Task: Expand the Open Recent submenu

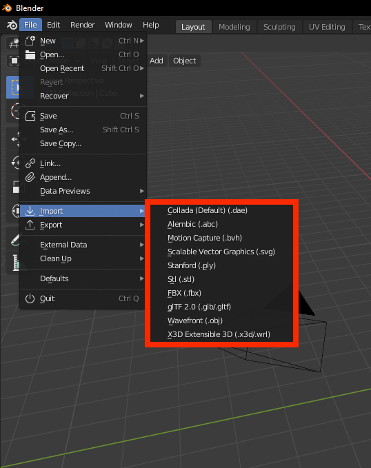Action: pyautogui.click(x=83, y=68)
